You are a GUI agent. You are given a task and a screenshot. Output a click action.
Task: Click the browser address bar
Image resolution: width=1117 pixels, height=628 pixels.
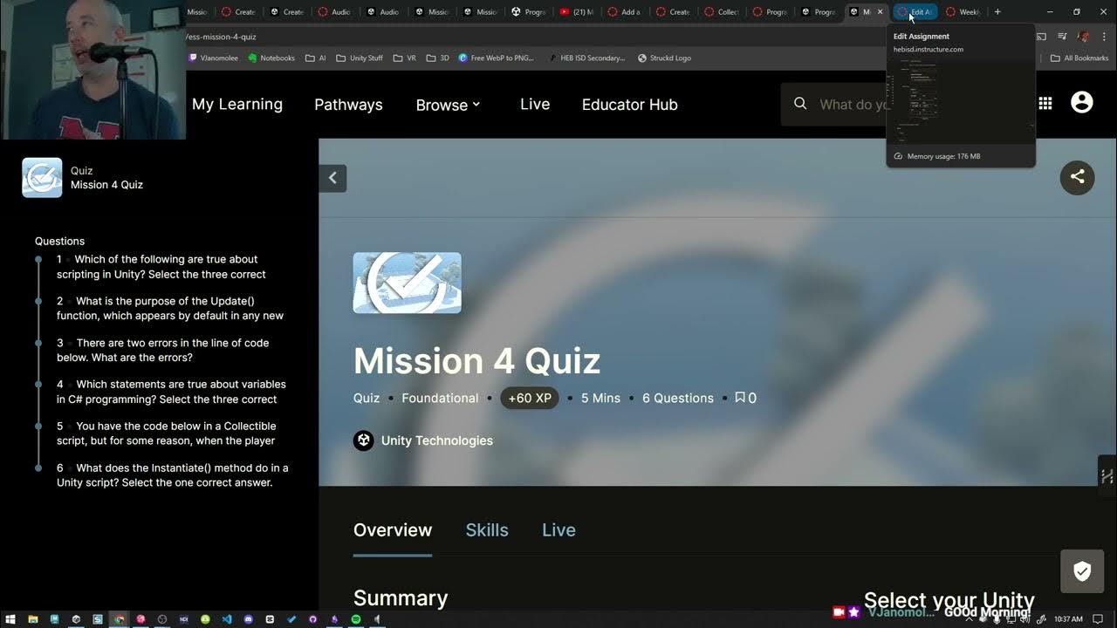tap(524, 37)
